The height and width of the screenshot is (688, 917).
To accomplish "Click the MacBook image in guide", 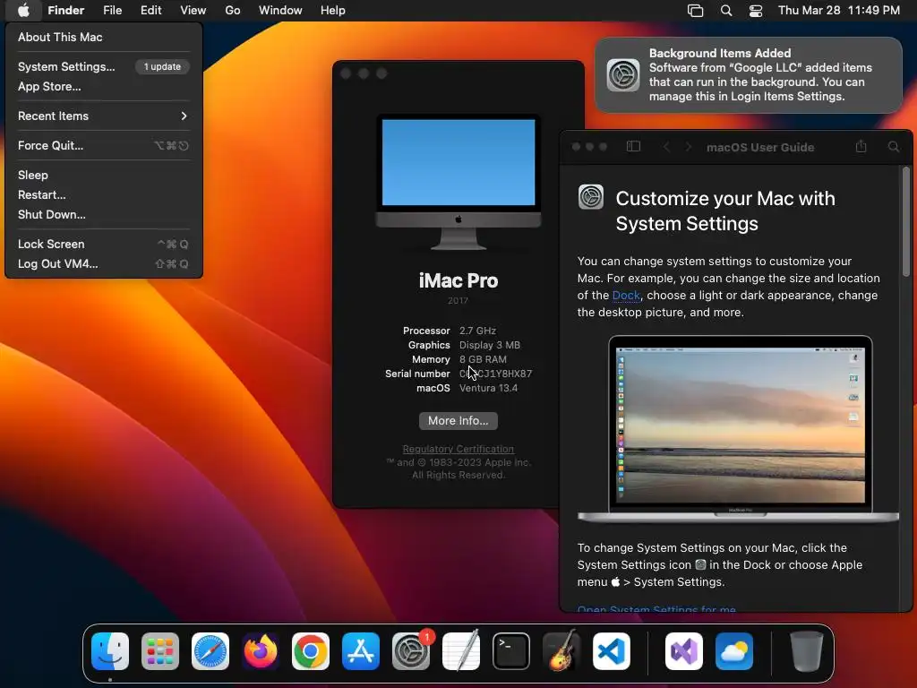I will (x=739, y=428).
